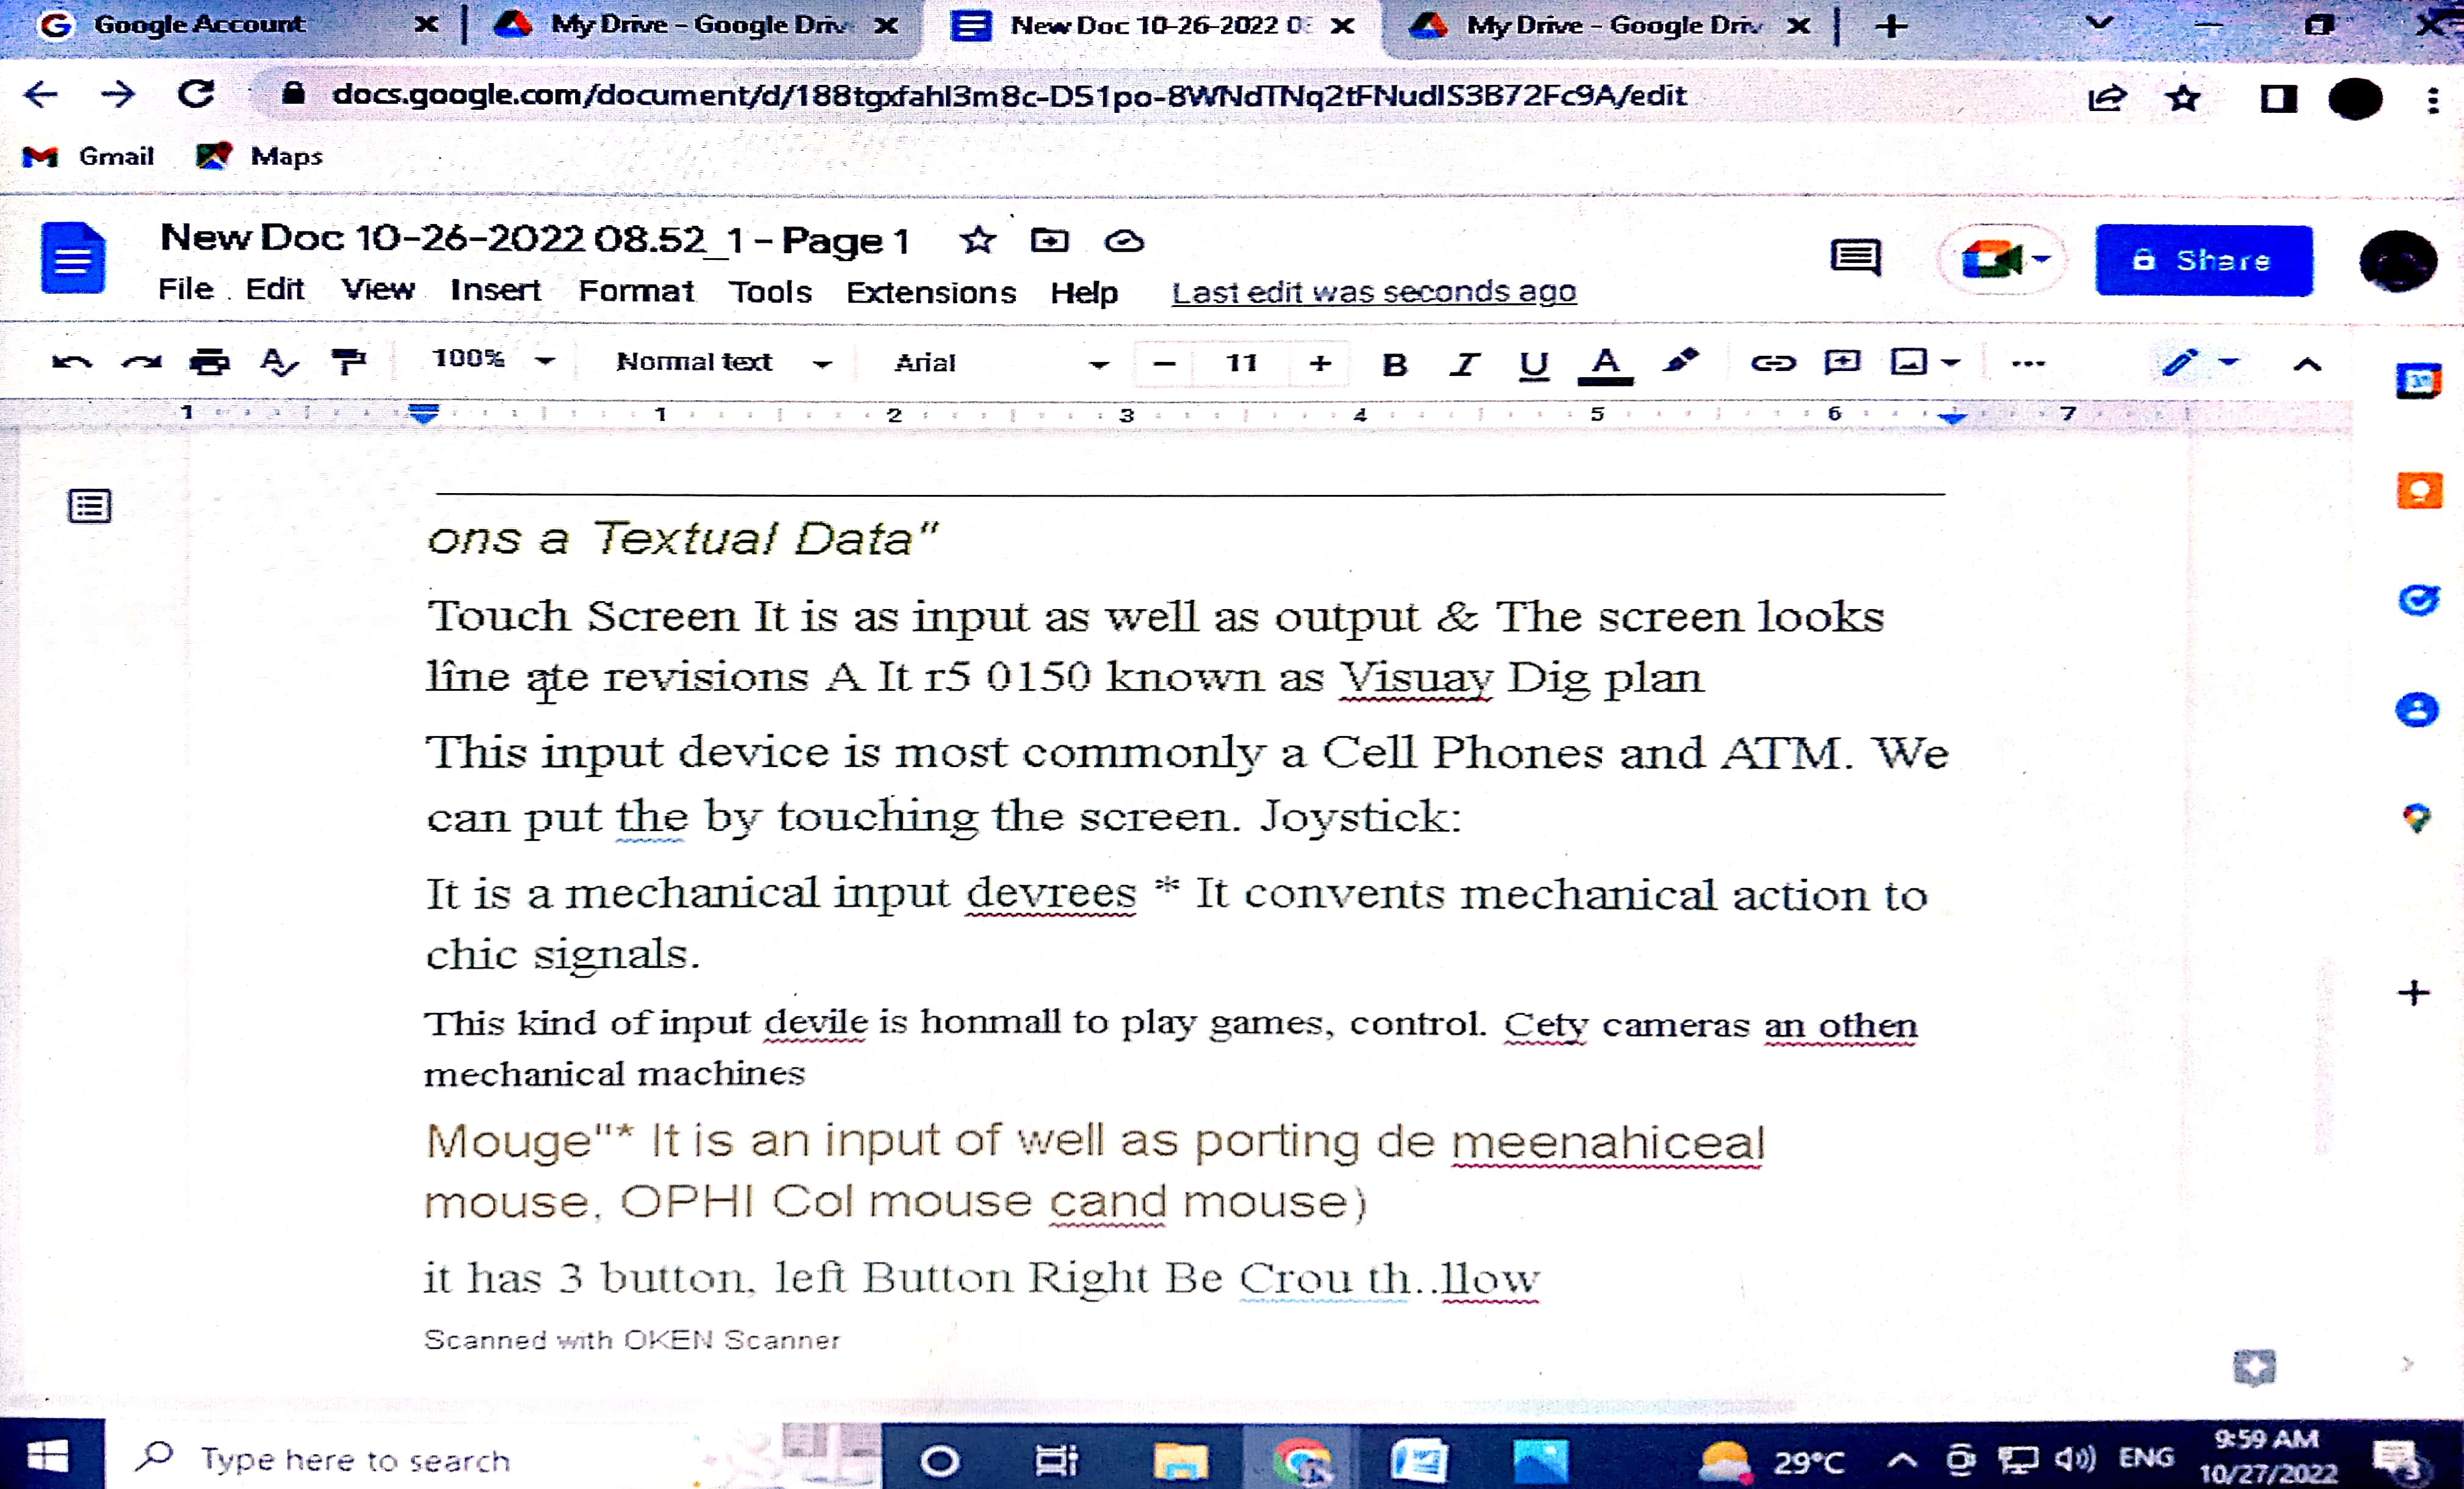The image size is (2464, 1489).
Task: Show the document outline icon
Action: click(x=89, y=506)
